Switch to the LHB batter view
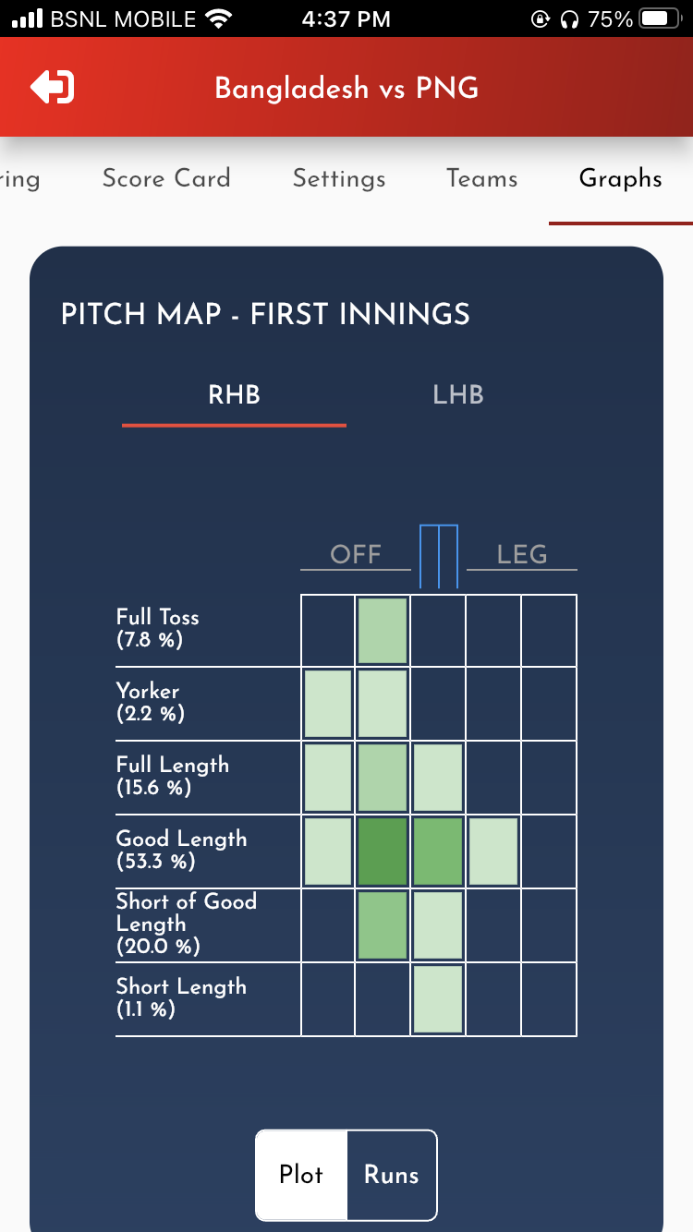Screen dimensions: 693x1232 (x=458, y=395)
